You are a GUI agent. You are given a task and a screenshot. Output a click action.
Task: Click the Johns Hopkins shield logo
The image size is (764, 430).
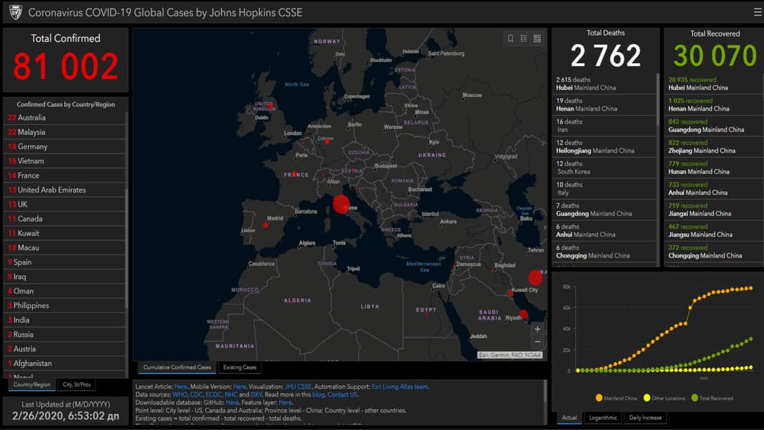[15, 12]
